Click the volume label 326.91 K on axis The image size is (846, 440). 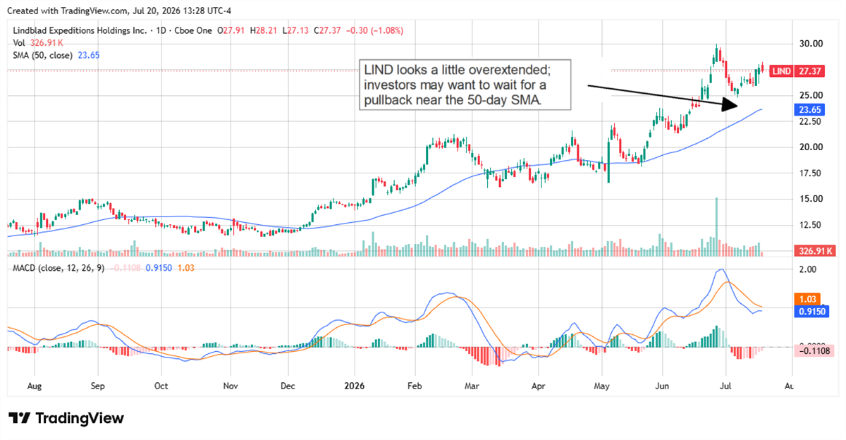814,250
